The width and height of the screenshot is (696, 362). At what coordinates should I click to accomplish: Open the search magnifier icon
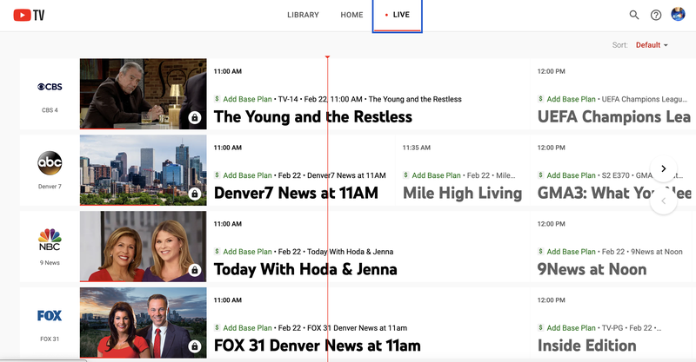pos(634,15)
